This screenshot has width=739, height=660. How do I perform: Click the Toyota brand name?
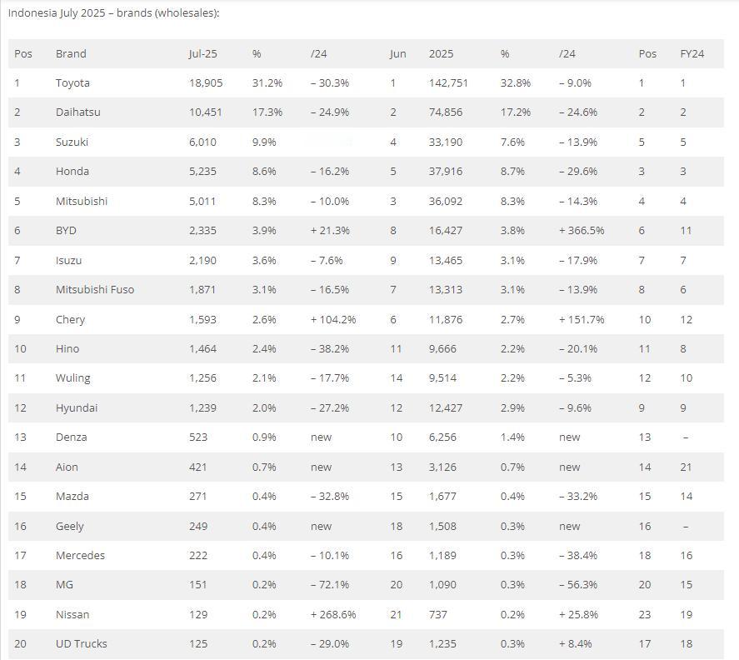pyautogui.click(x=72, y=83)
